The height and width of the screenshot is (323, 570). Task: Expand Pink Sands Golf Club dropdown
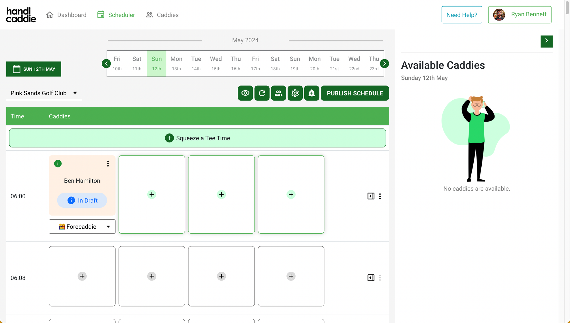(44, 93)
